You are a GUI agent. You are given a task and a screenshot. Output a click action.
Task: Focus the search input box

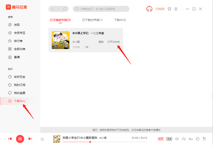[x=101, y=9]
